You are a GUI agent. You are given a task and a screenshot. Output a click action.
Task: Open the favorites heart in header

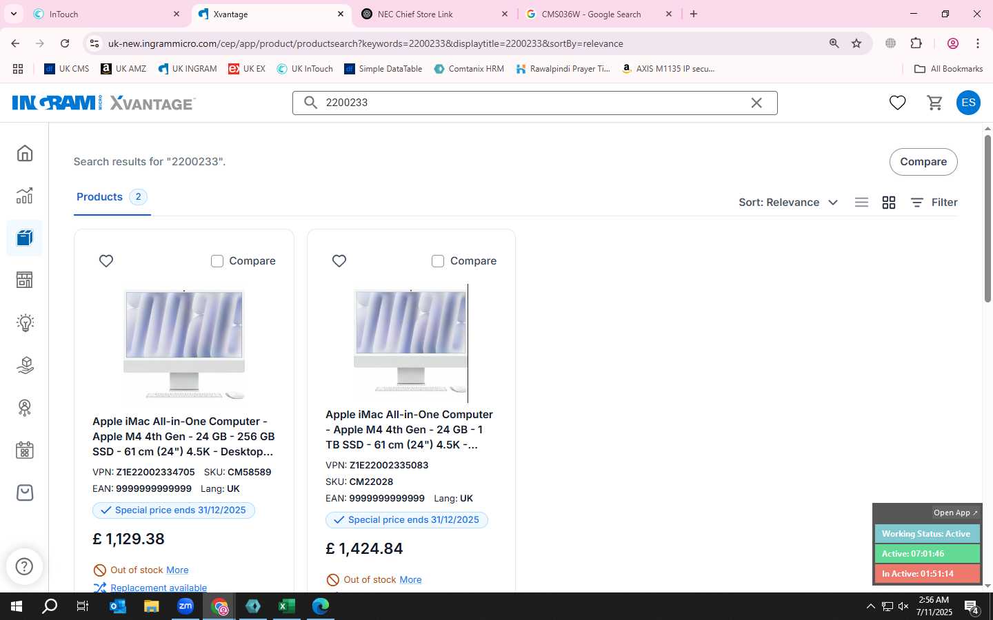897,103
